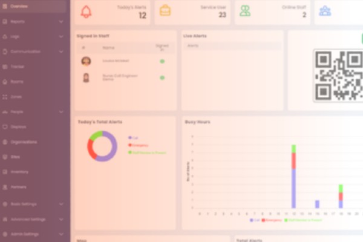Open Sites via its sidebar icon
Screen dimensions: 363x242
[x=5, y=157]
